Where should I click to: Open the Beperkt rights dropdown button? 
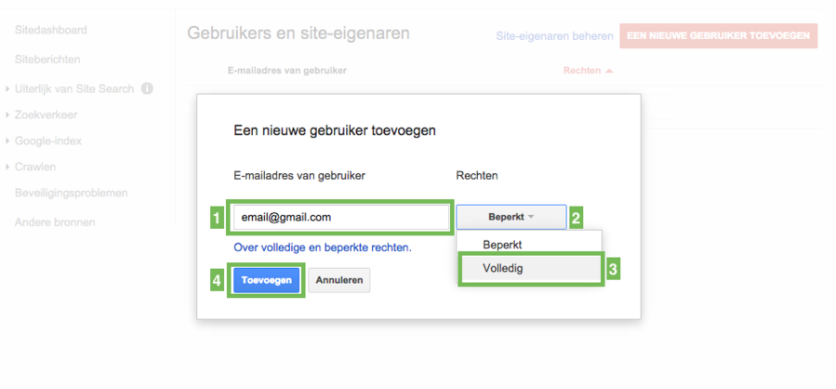click(511, 217)
